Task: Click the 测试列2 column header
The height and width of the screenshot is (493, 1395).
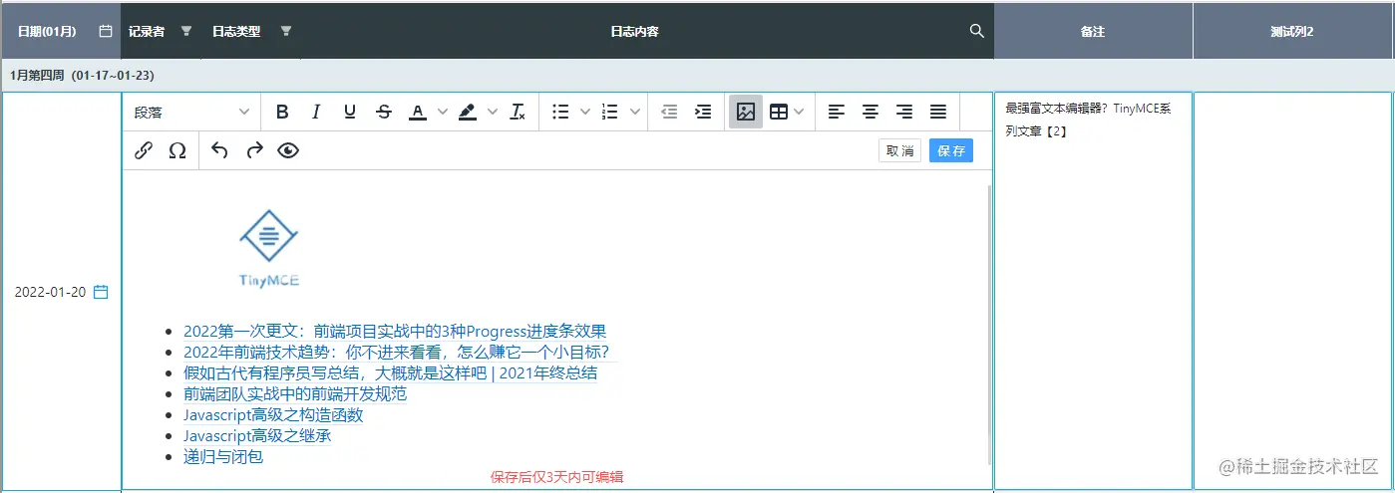Action: click(x=1292, y=31)
